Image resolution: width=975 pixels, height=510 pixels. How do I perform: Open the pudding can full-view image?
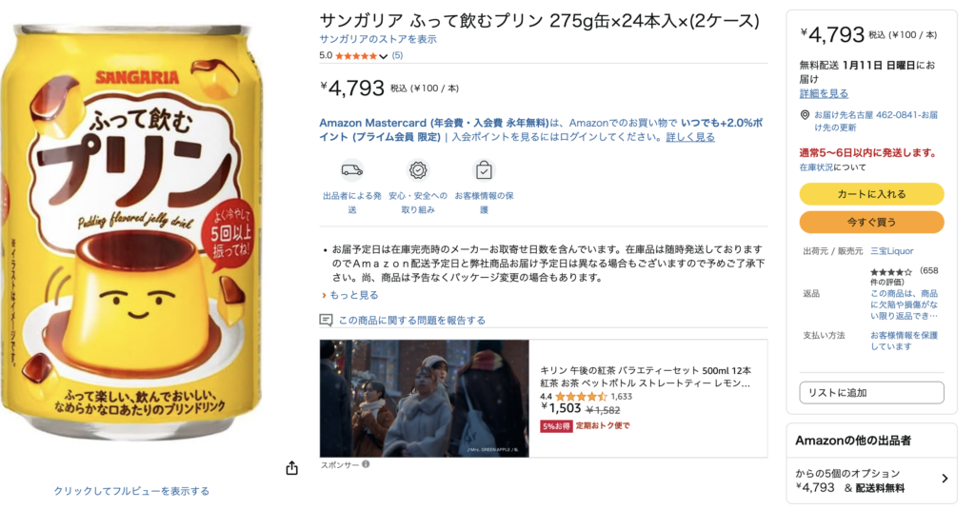131,230
